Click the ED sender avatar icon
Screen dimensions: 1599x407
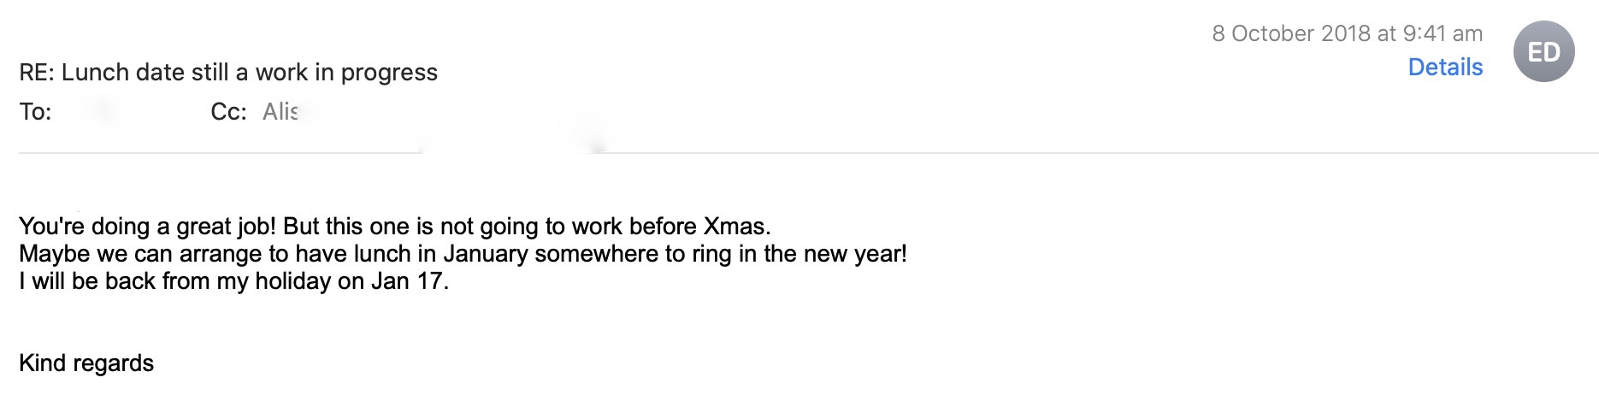click(1543, 52)
